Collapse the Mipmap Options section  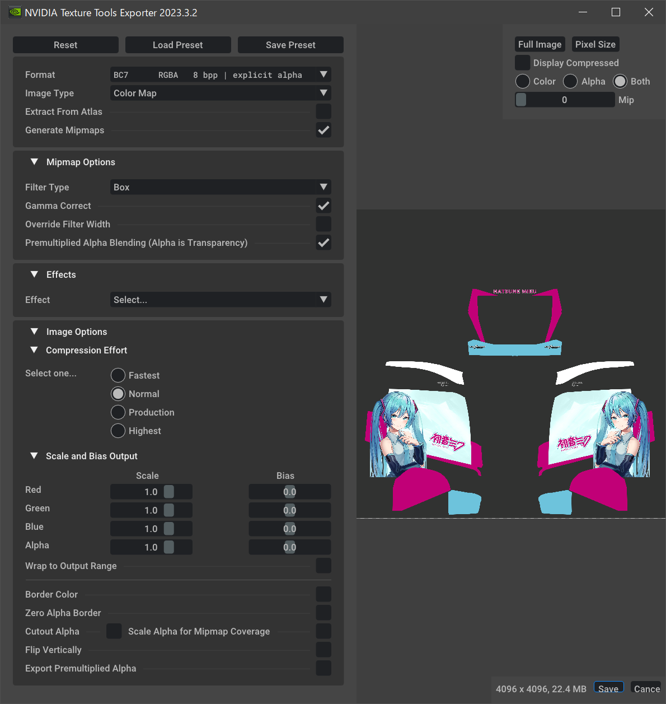pos(34,162)
